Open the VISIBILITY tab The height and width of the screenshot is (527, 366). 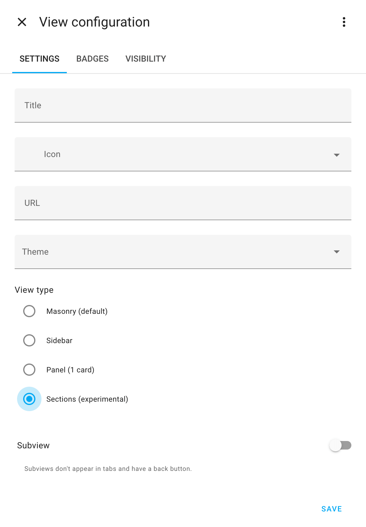coord(145,59)
